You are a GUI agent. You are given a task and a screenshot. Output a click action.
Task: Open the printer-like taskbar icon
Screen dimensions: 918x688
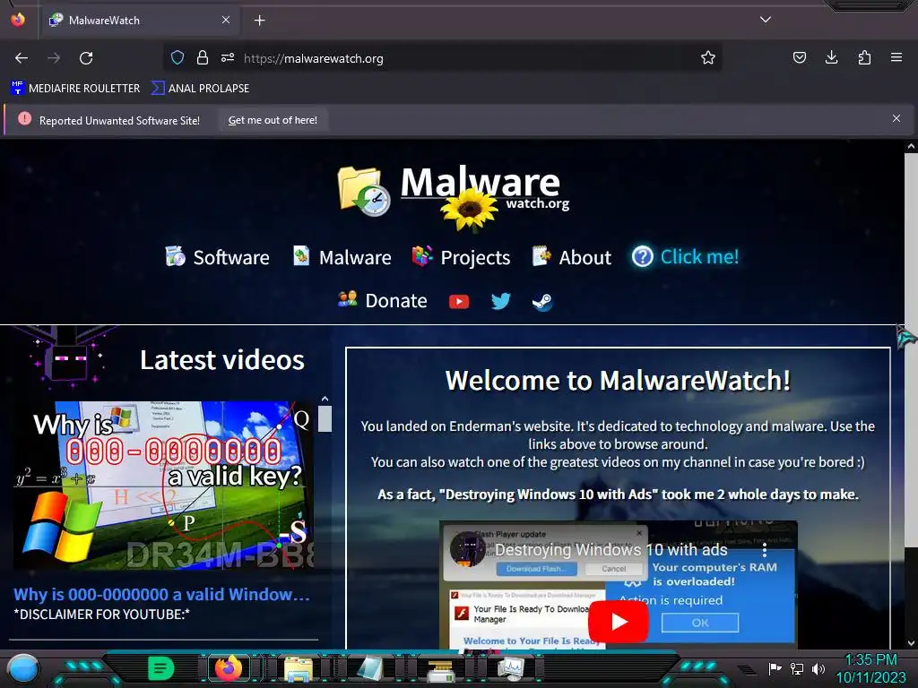(440, 670)
